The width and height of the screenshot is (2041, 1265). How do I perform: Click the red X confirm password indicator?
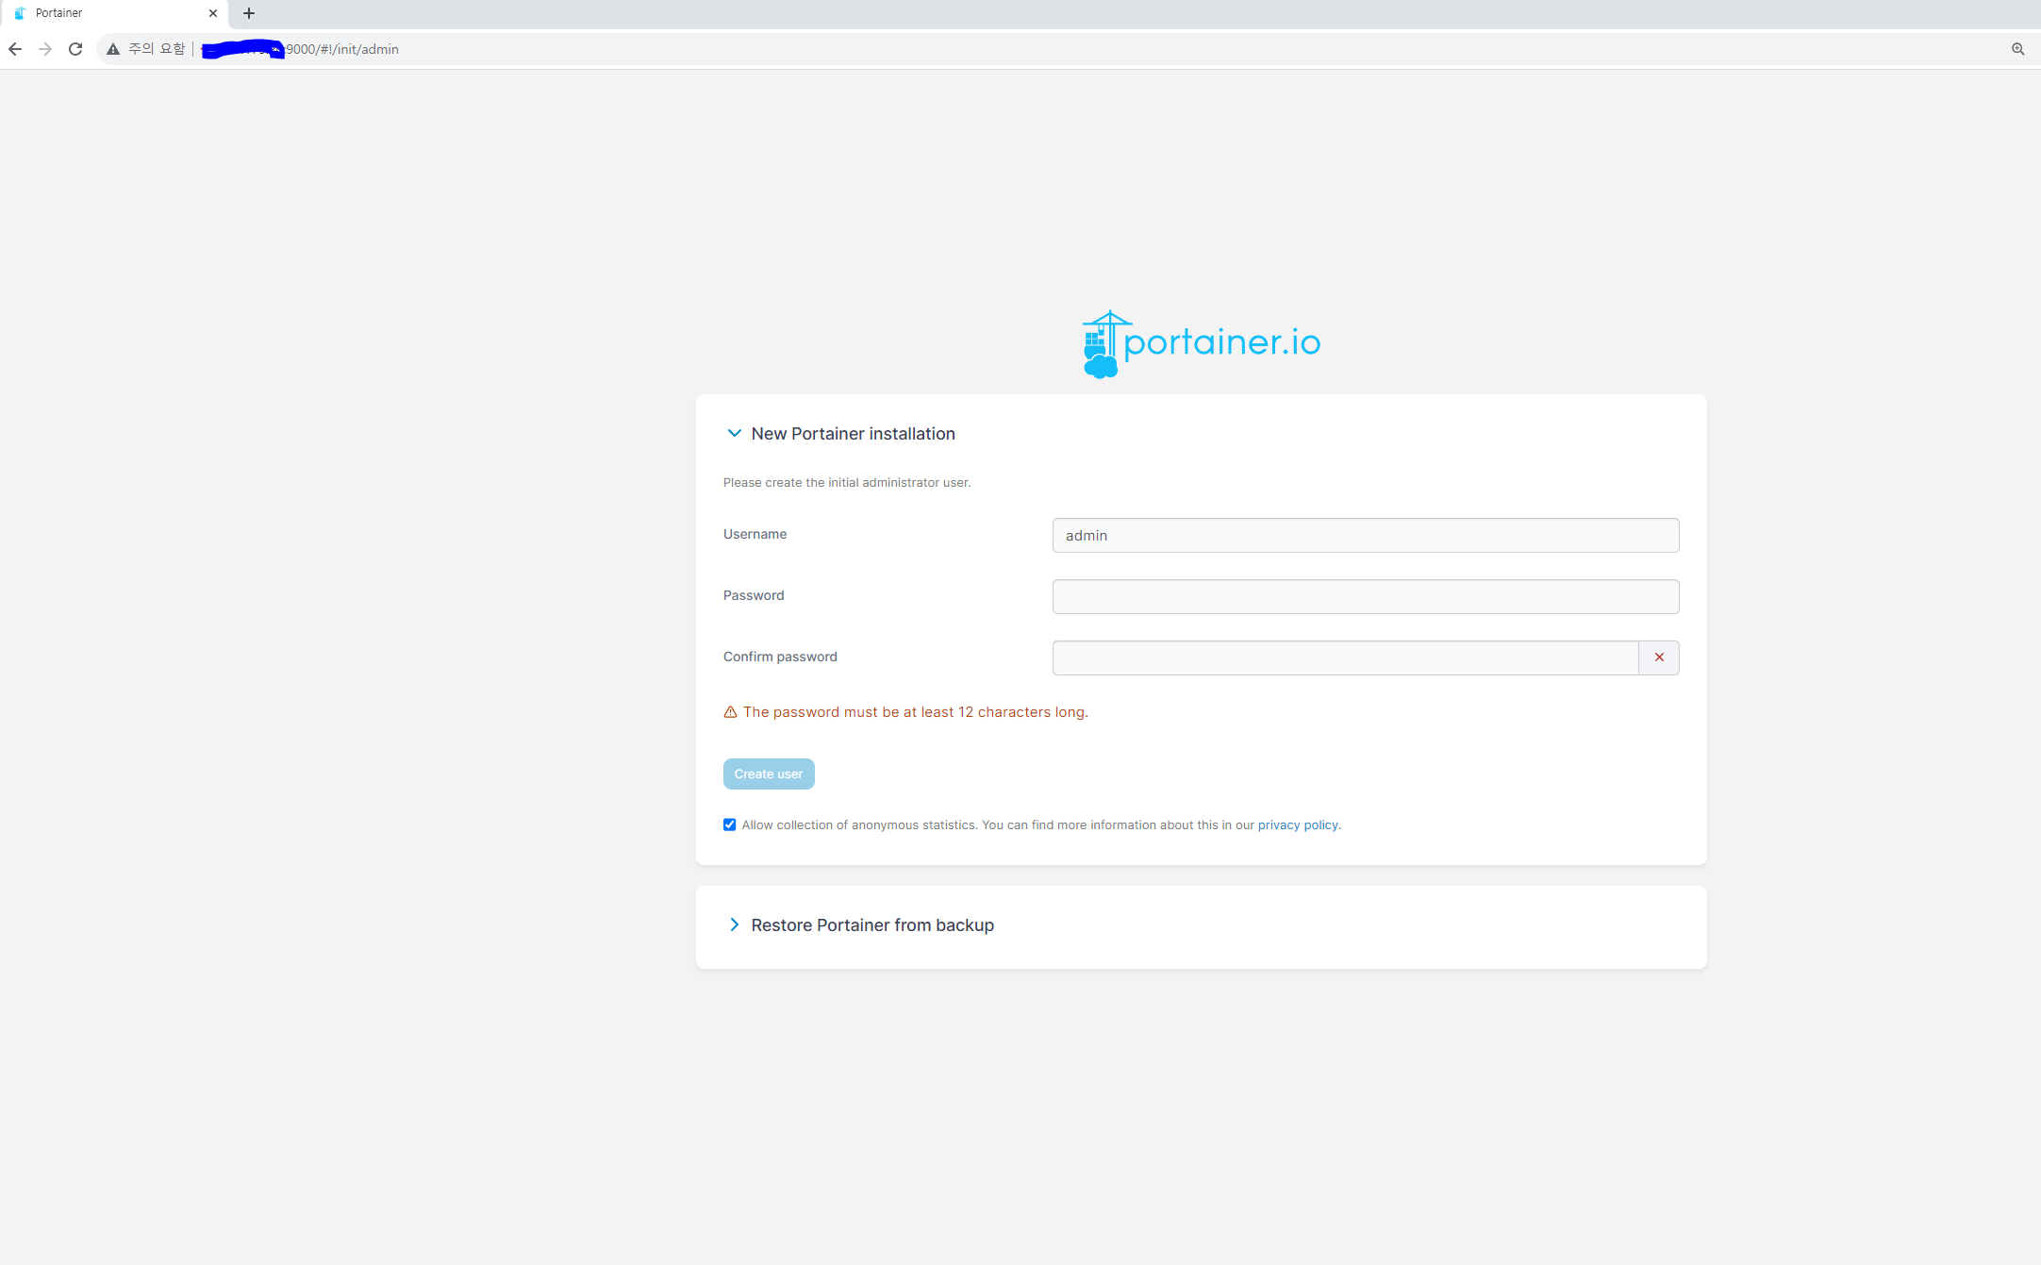point(1659,657)
